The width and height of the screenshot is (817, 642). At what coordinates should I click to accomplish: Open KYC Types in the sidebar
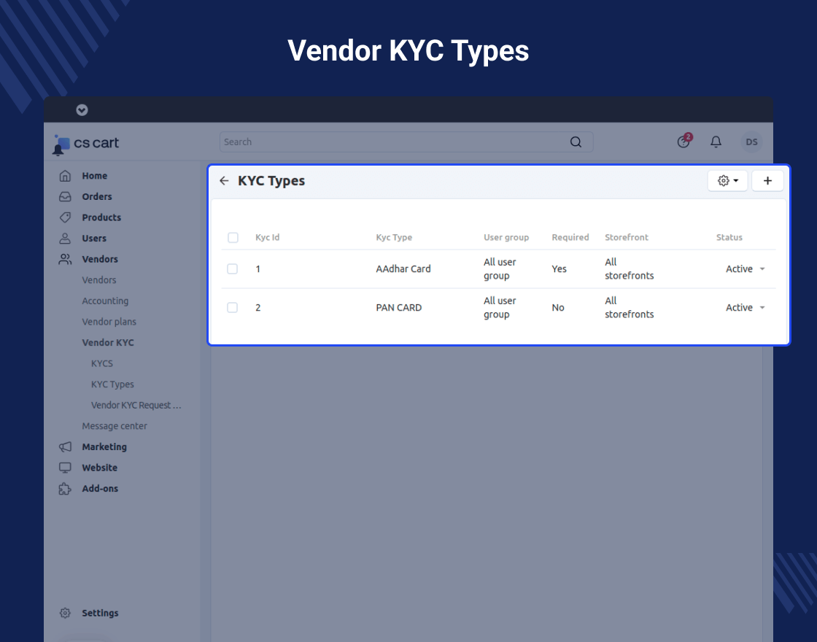(x=112, y=384)
